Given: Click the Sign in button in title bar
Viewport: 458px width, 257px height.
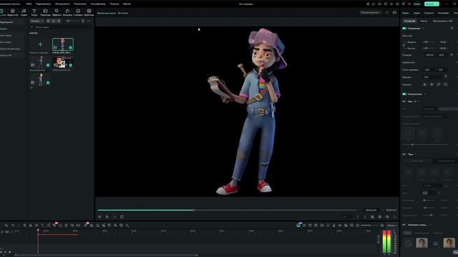Looking at the screenshot, I should 417,4.
